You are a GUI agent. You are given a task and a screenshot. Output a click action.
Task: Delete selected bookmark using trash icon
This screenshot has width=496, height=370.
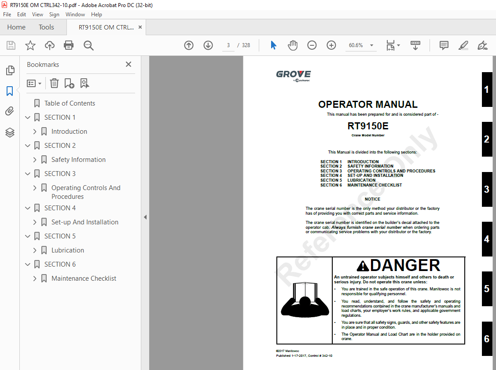54,83
